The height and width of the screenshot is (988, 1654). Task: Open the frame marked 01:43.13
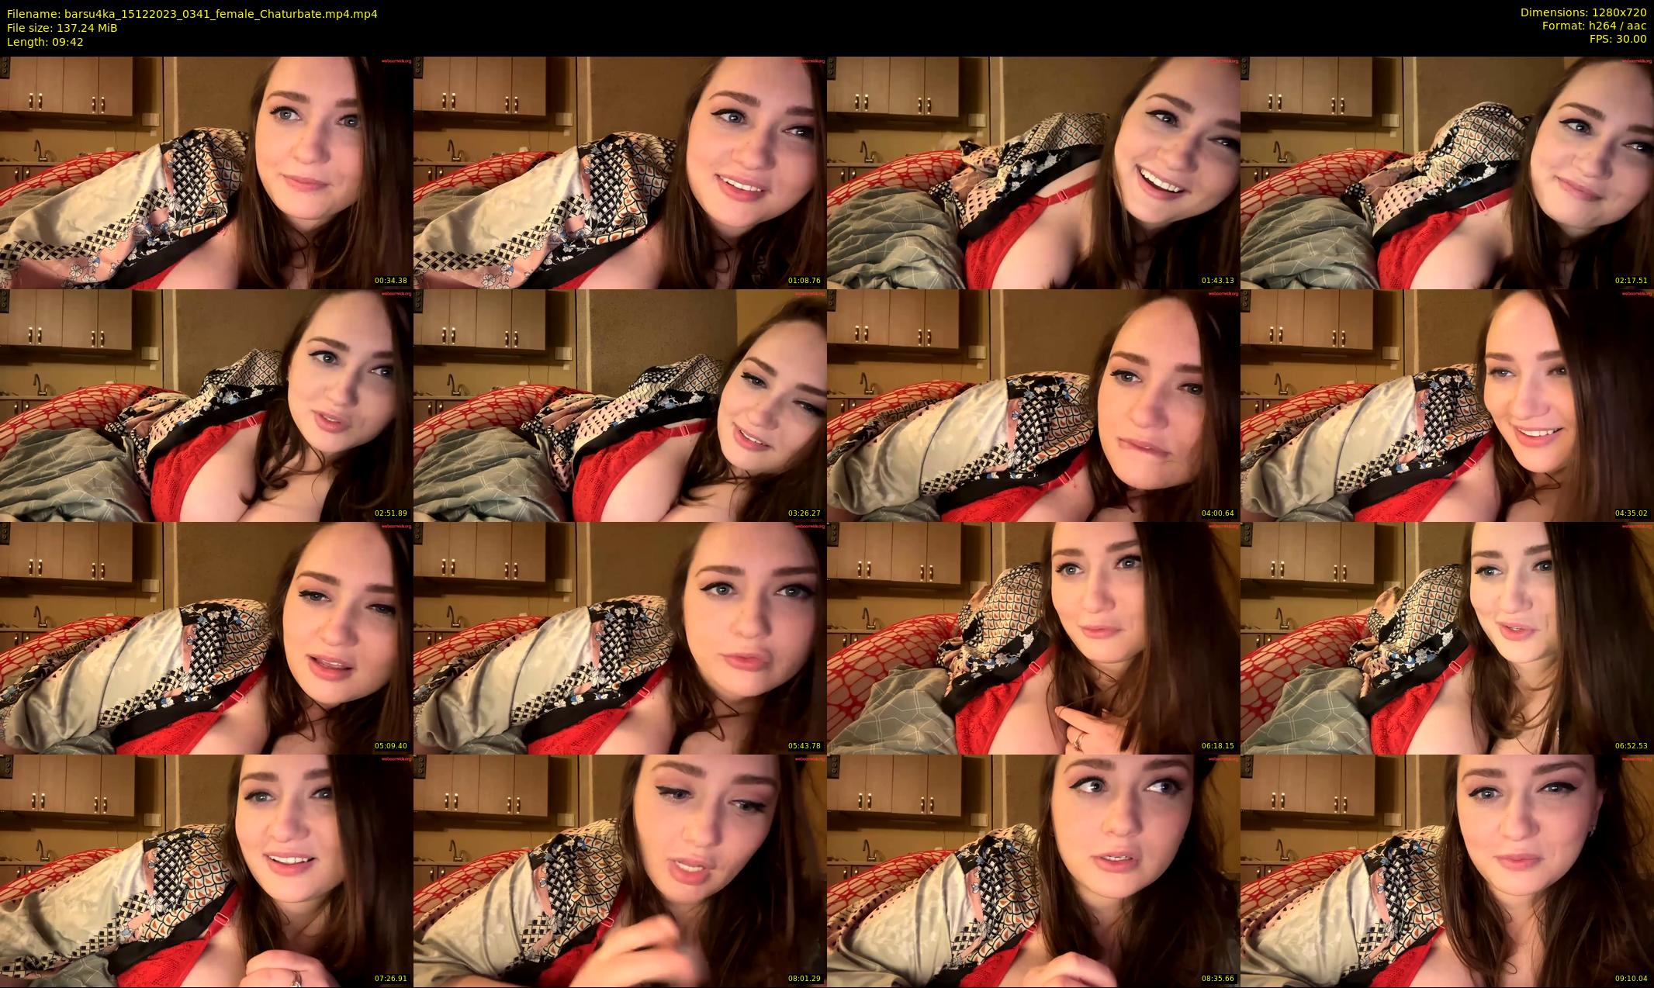coord(1033,172)
